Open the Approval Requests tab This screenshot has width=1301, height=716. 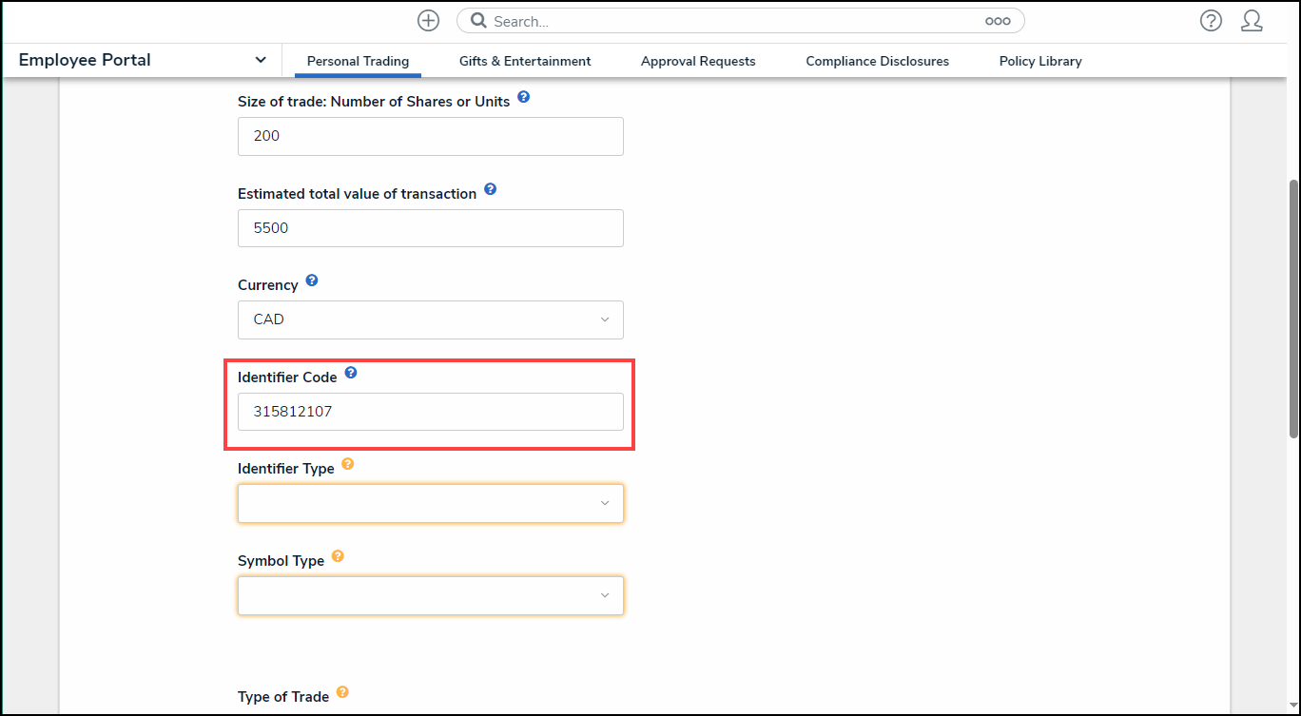[x=697, y=61]
